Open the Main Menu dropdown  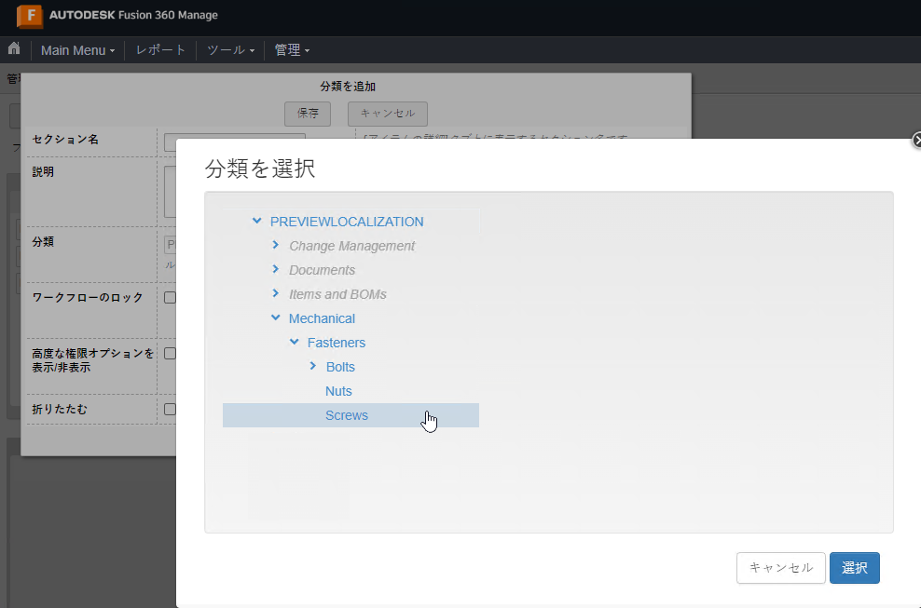pyautogui.click(x=77, y=50)
